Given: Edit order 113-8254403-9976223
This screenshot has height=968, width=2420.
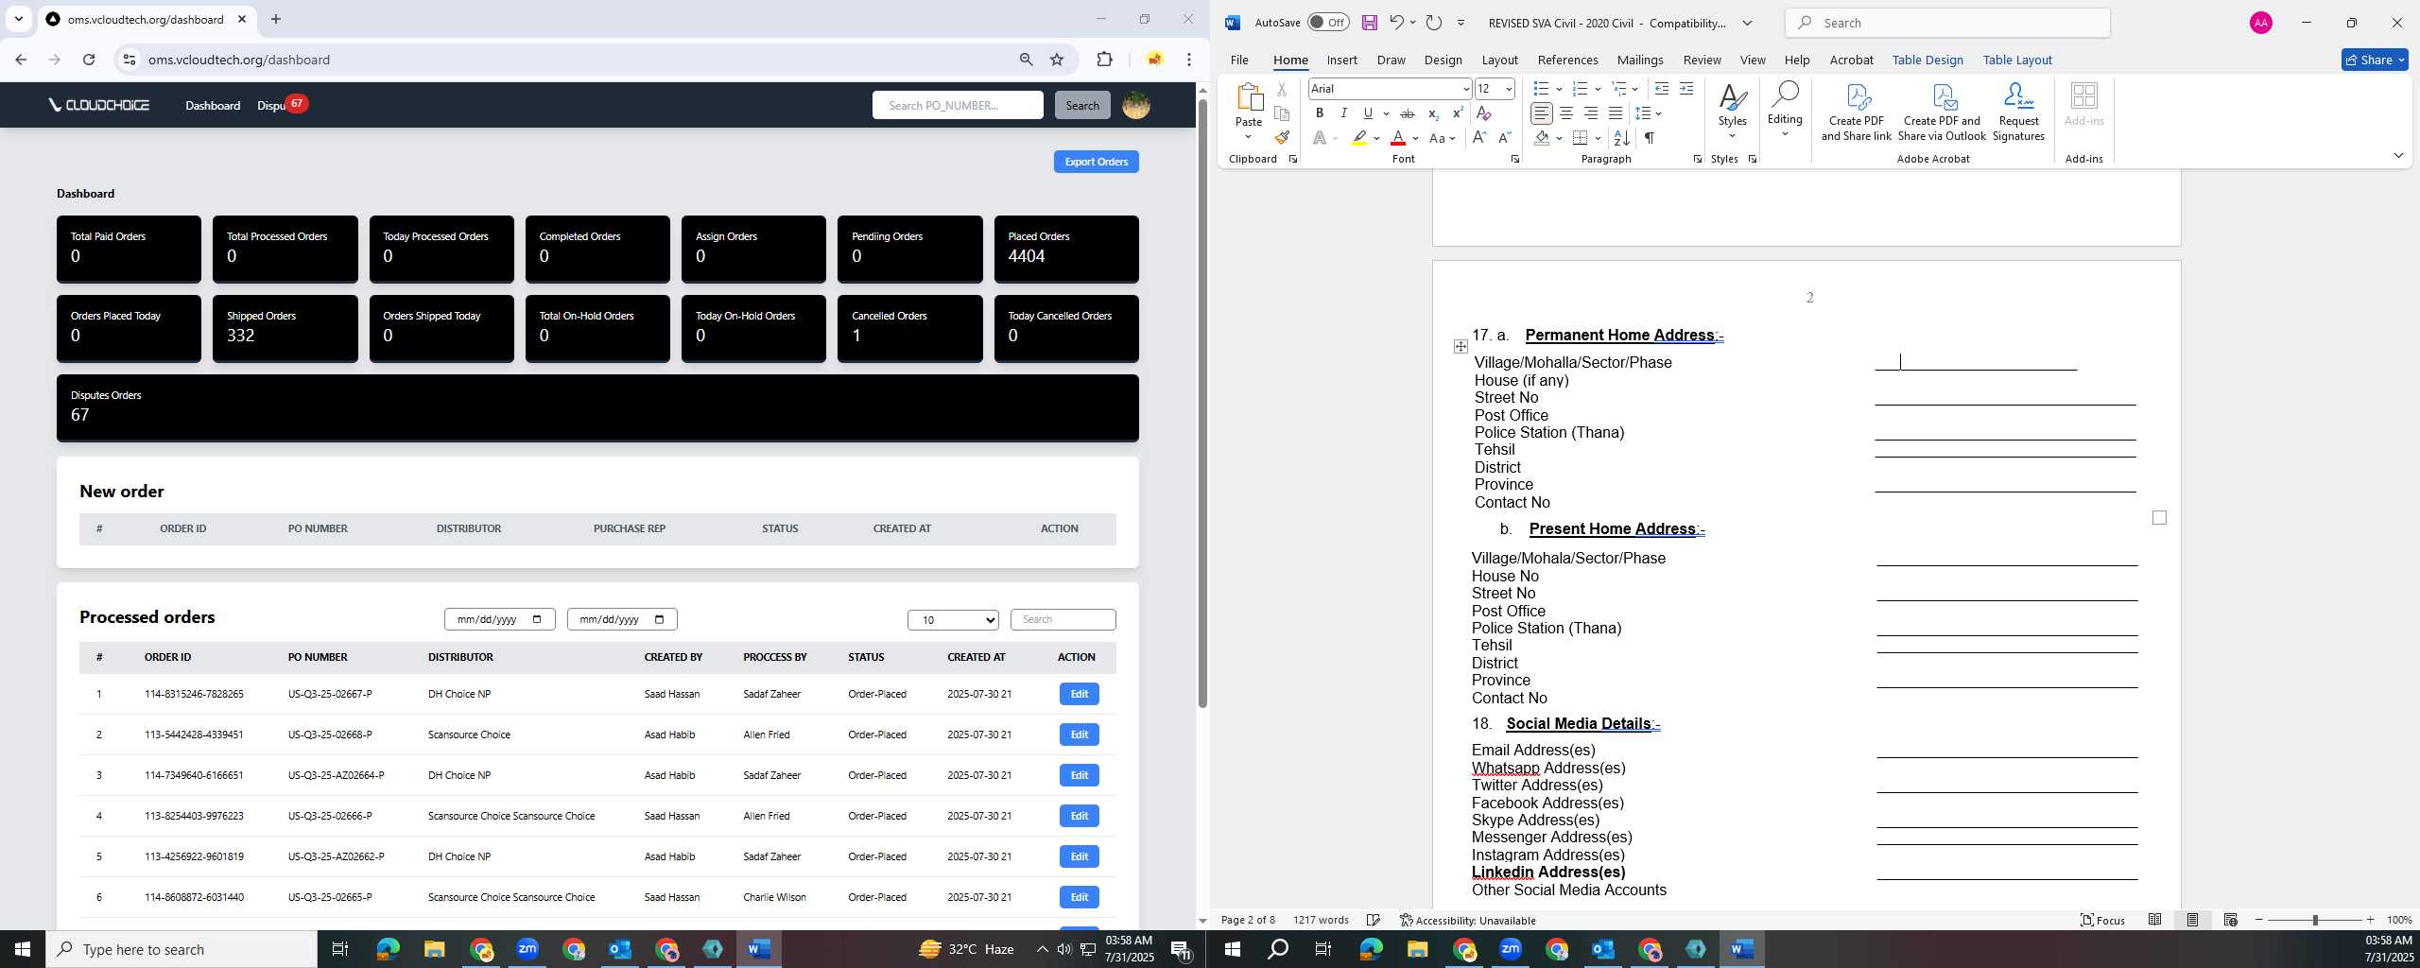Looking at the screenshot, I should 1079,816.
